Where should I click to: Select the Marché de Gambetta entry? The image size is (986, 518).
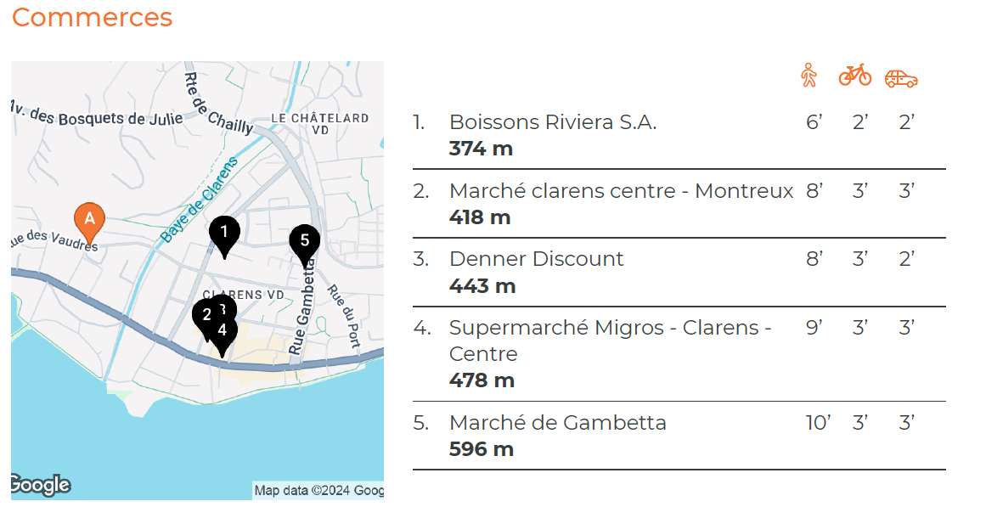point(557,422)
